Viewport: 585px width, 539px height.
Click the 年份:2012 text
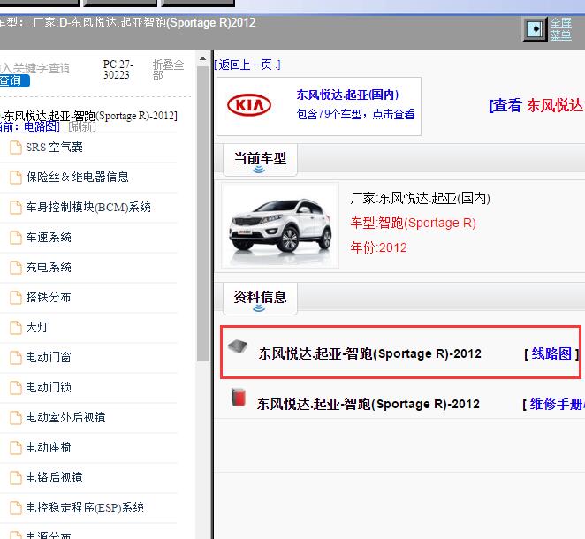(378, 247)
